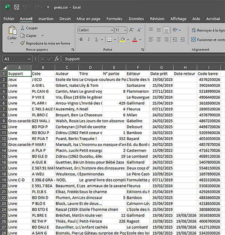Viewport: 225px width, 235px height.
Task: Open the Police dialog launcher
Action: (143, 49)
